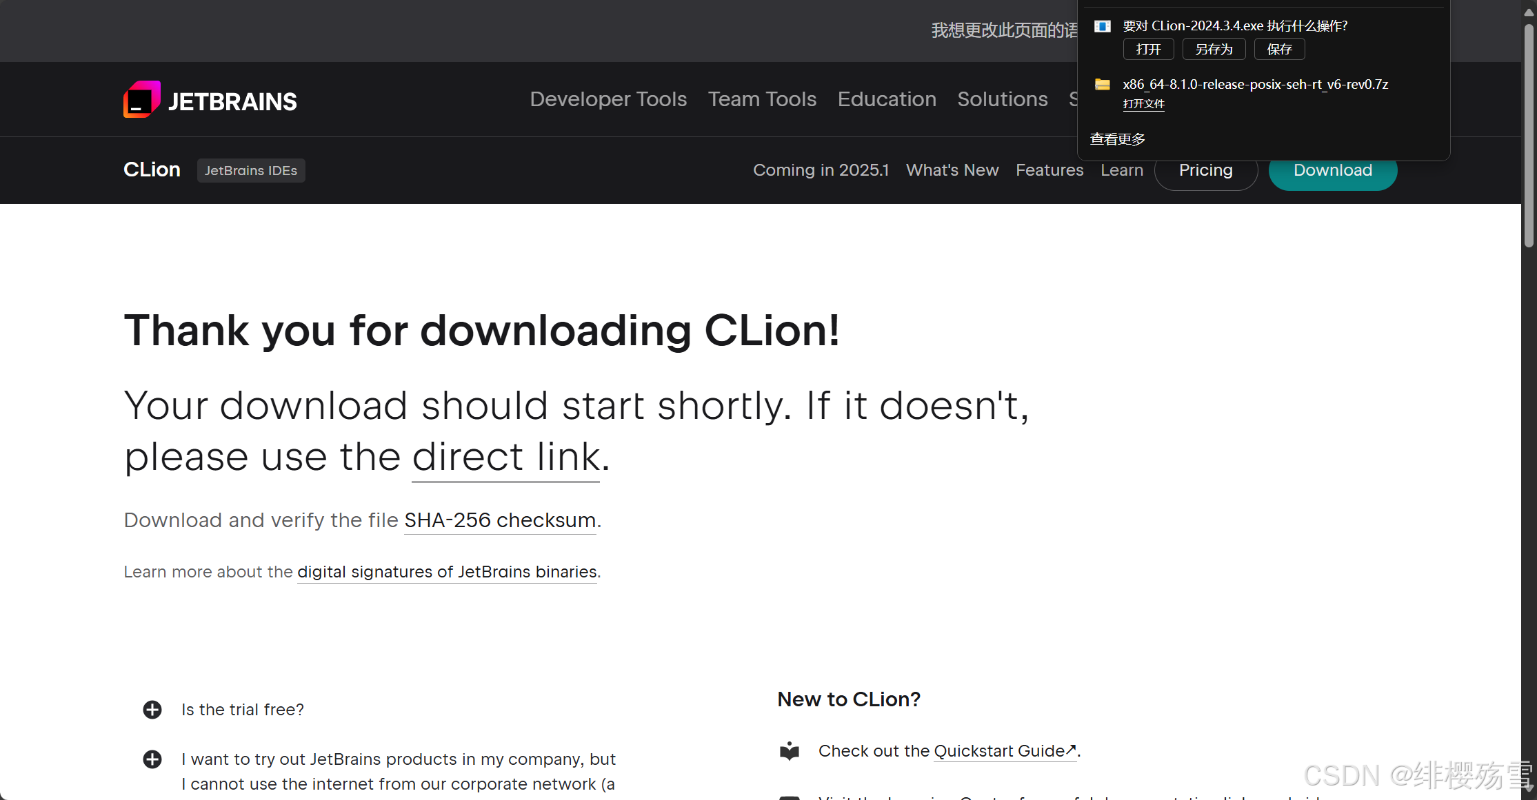1537x800 pixels.
Task: Expand 'Is the trial free?' plus icon
Action: coord(152,710)
